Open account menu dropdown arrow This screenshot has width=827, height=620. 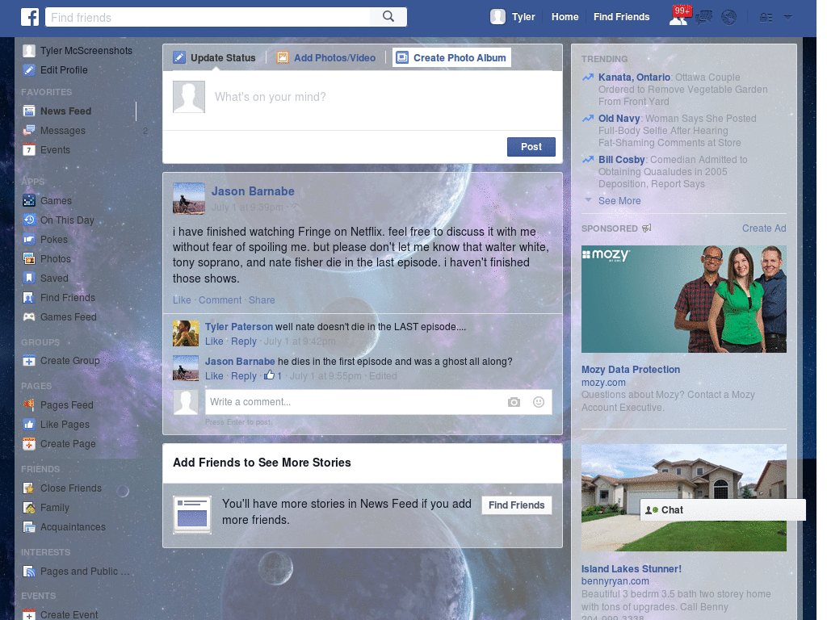788,17
